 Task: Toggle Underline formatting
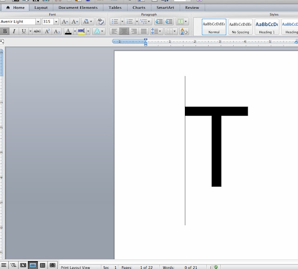coord(24,31)
